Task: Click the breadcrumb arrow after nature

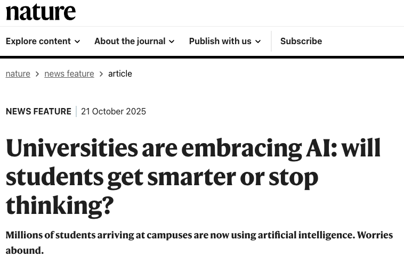Action: click(37, 74)
